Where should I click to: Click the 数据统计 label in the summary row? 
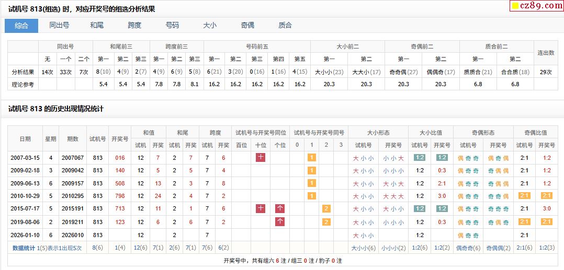point(24,248)
